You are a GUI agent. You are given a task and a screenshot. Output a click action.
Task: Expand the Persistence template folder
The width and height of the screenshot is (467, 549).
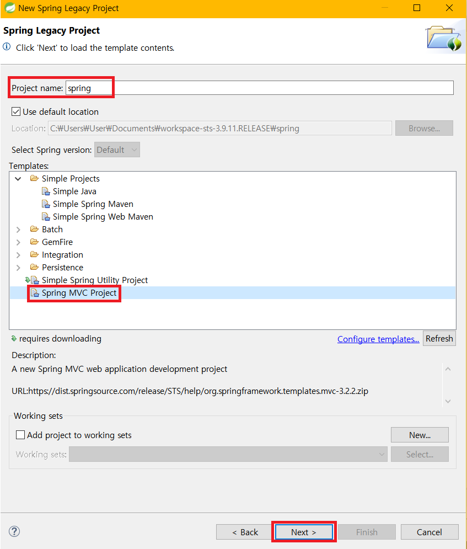(18, 268)
